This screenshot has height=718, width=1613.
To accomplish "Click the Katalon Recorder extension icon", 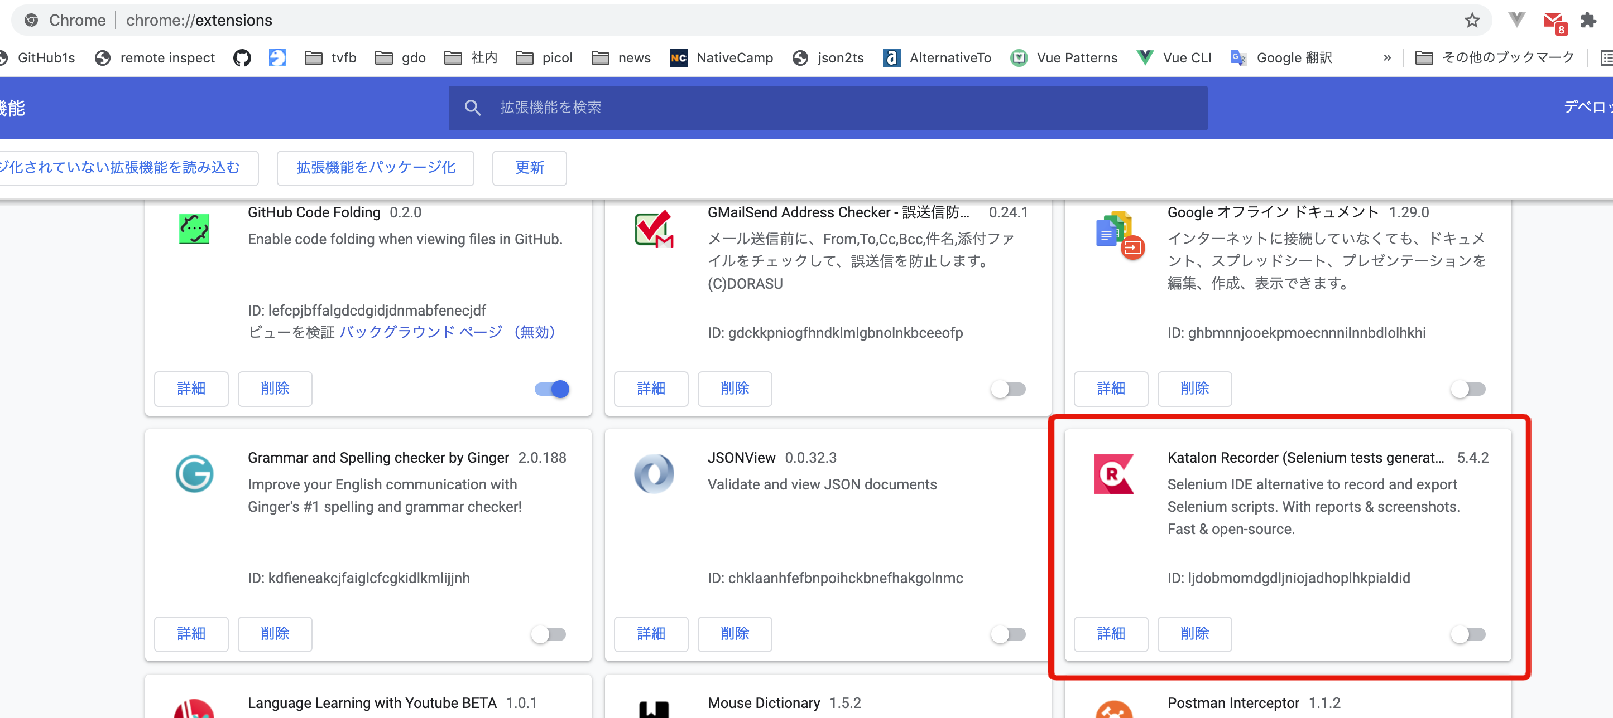I will coord(1113,473).
